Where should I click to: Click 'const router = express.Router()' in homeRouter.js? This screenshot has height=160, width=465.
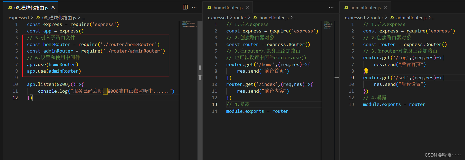coord(268,44)
